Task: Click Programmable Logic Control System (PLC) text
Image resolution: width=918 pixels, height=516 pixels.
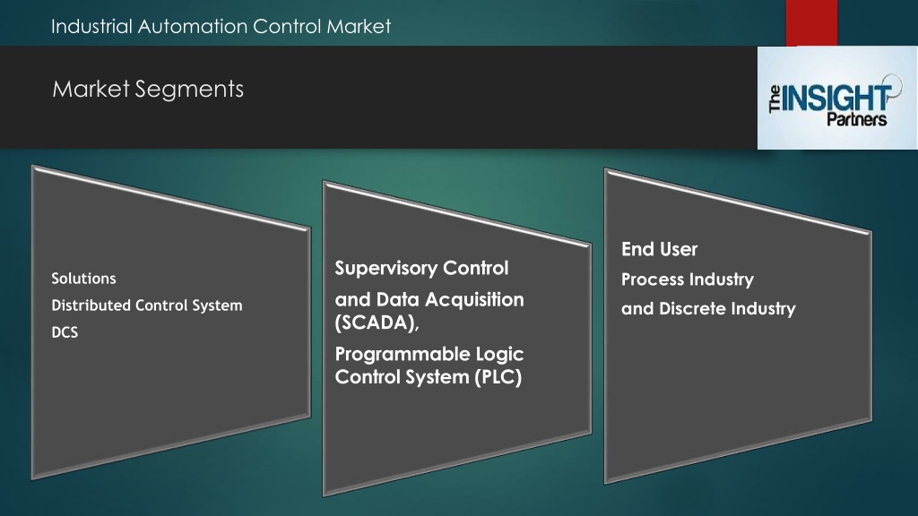Action: point(429,365)
